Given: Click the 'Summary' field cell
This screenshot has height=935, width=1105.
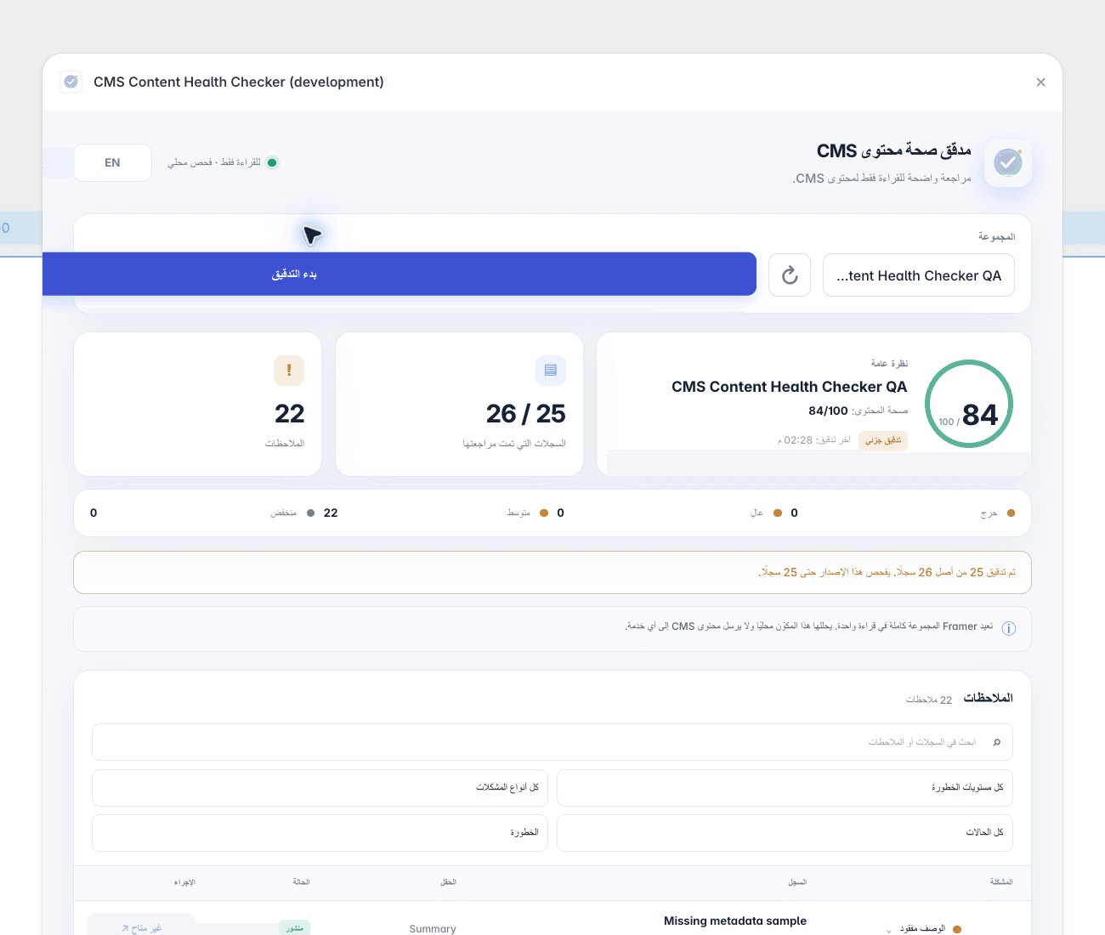Looking at the screenshot, I should (433, 928).
